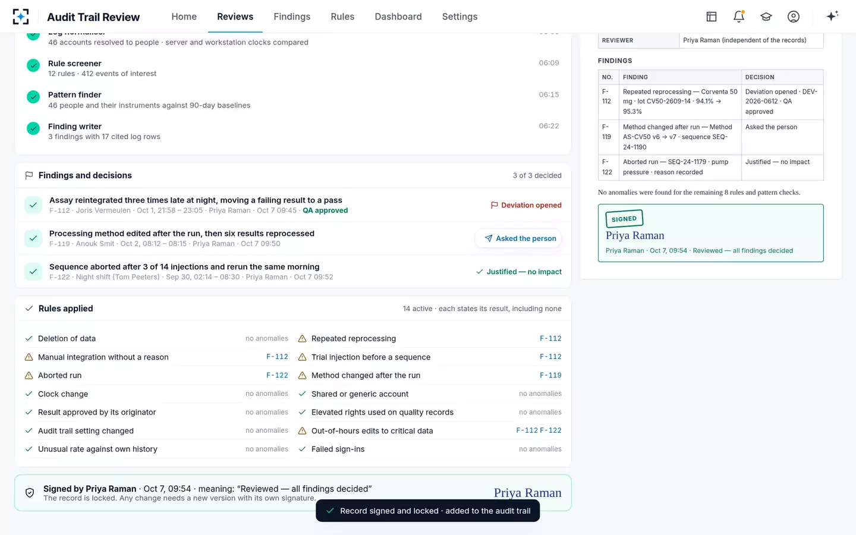Click the warning icon beside Manual integration without a reason

click(29, 357)
